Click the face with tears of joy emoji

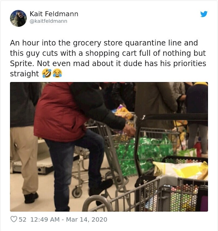[57, 73]
